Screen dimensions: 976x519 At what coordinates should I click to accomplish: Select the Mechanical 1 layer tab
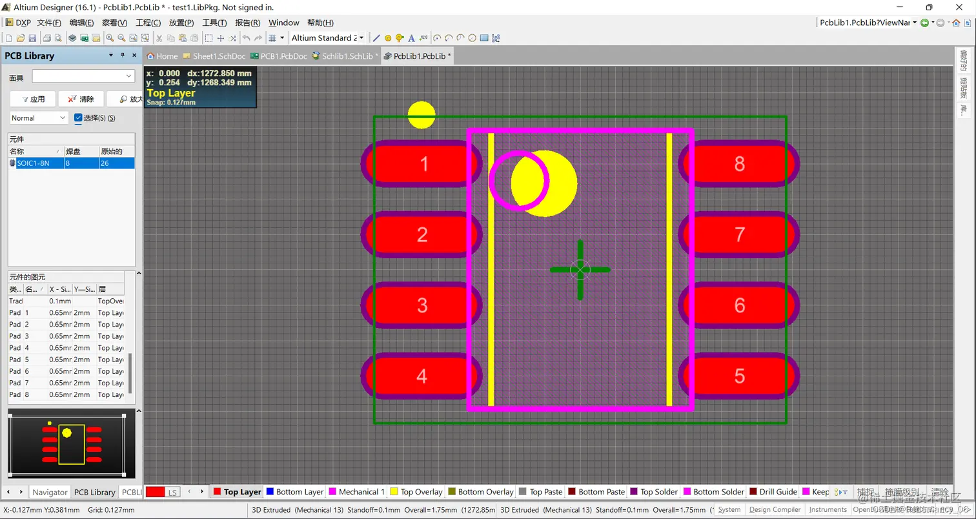point(356,492)
